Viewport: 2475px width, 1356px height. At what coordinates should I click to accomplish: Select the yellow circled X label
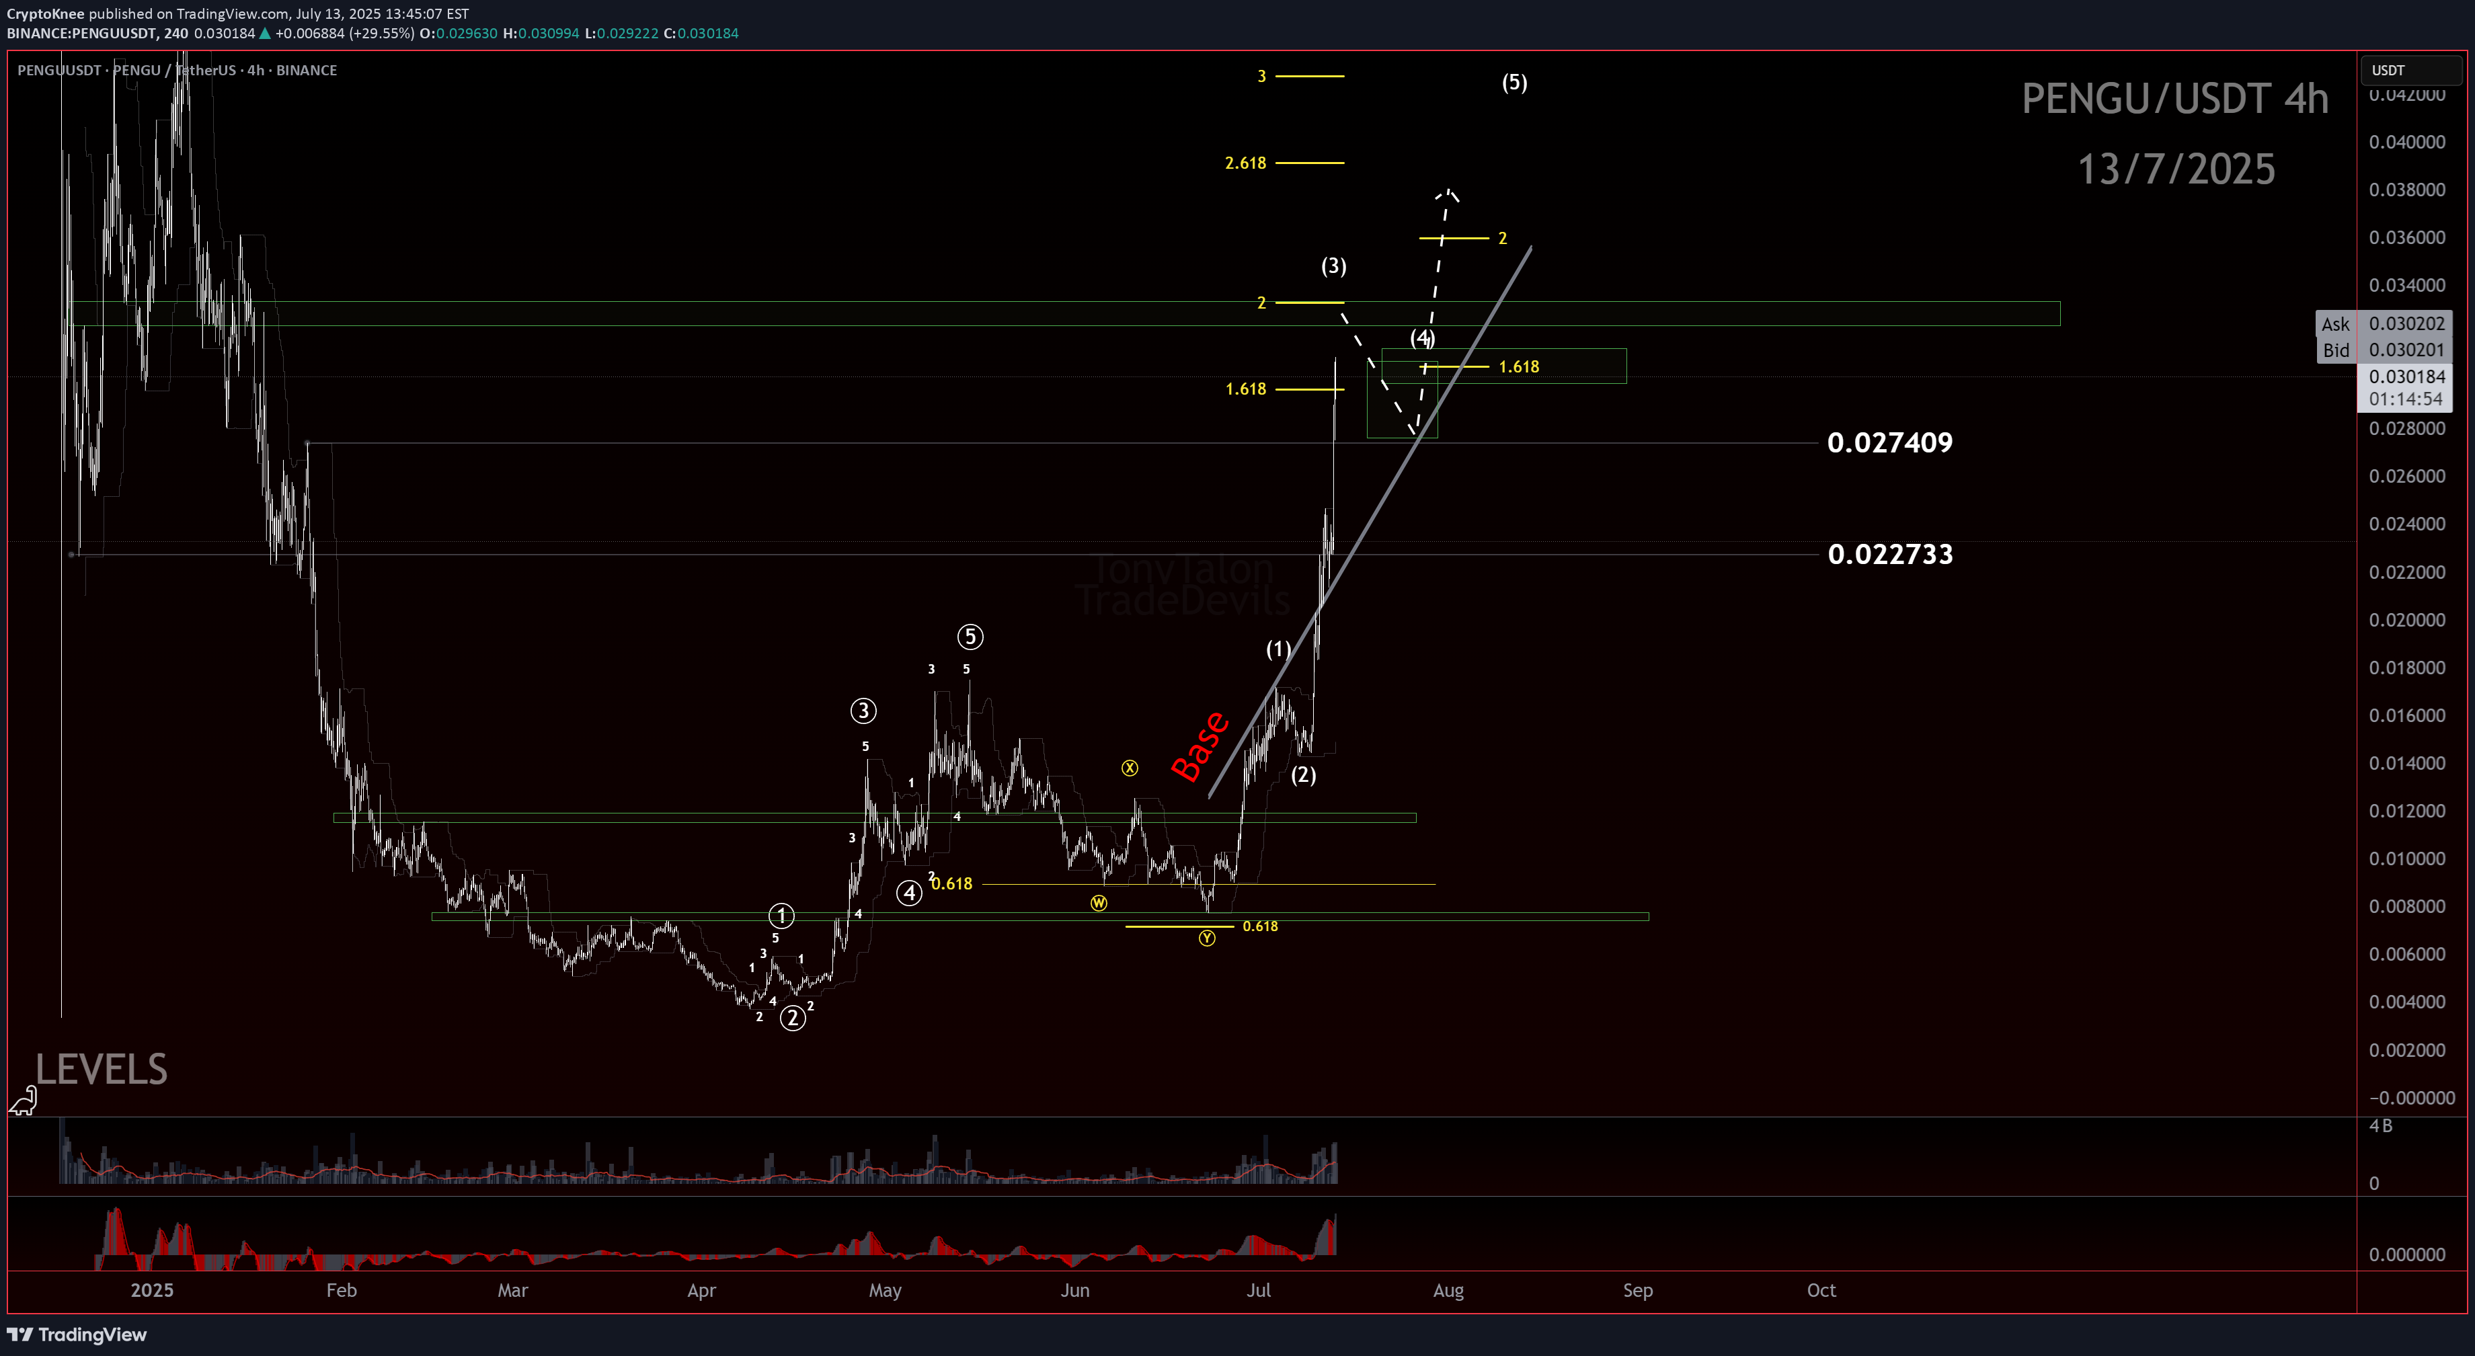[x=1130, y=768]
